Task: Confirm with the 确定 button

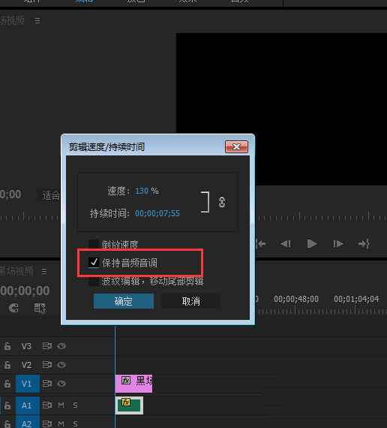Action: 124,301
